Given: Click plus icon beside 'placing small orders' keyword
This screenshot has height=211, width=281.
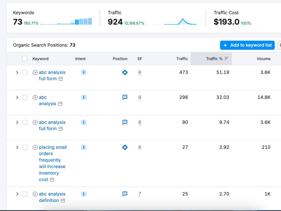Looking at the screenshot, I should [35, 147].
